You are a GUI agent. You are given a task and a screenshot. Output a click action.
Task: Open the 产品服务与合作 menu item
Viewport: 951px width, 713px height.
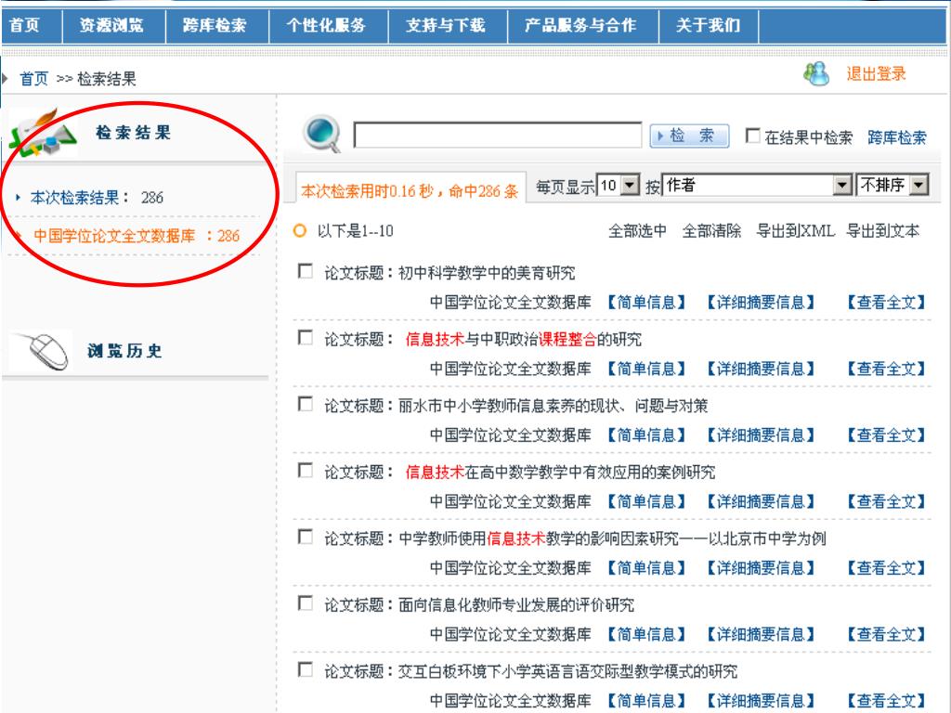(x=580, y=25)
